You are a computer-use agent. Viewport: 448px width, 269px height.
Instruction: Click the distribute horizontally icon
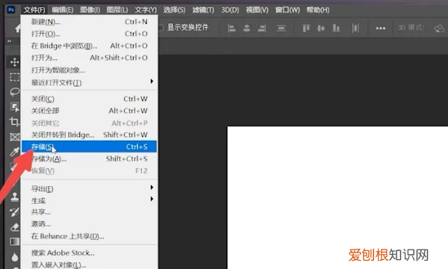tap(355, 28)
